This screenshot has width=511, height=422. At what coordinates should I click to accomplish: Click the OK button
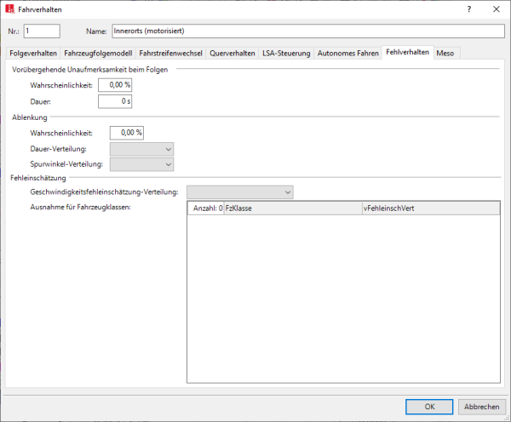point(430,406)
